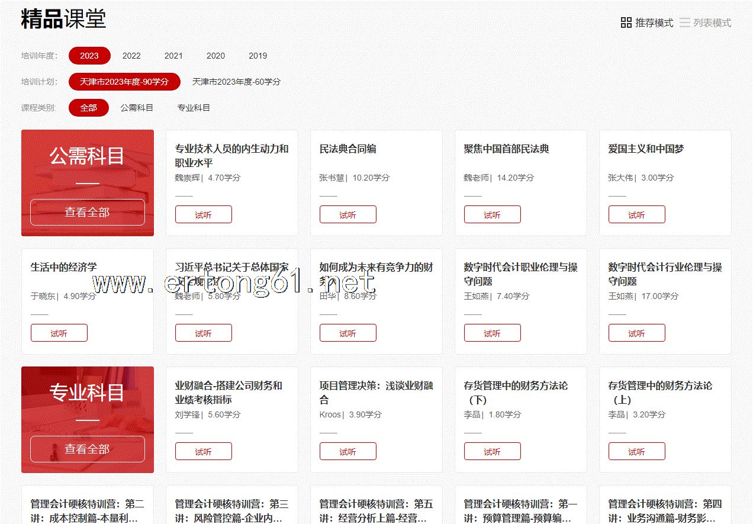Click 查看全部 in the 专业科目 banner
753x524 pixels.
pos(88,449)
